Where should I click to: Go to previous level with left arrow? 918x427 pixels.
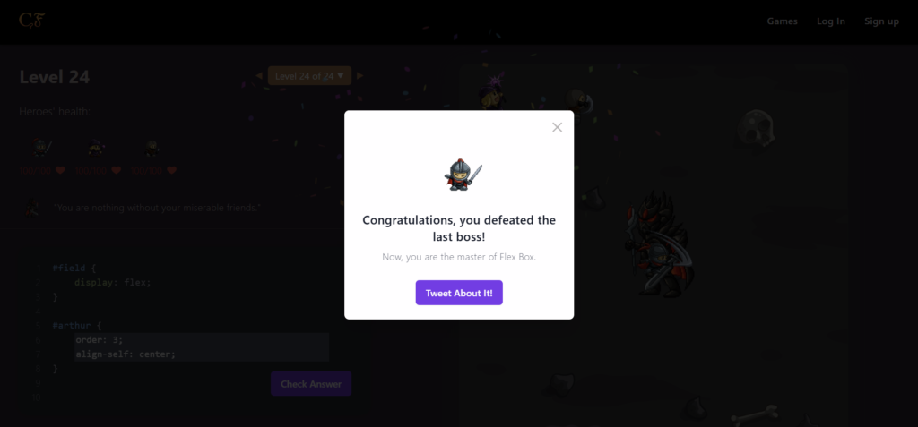pyautogui.click(x=259, y=76)
